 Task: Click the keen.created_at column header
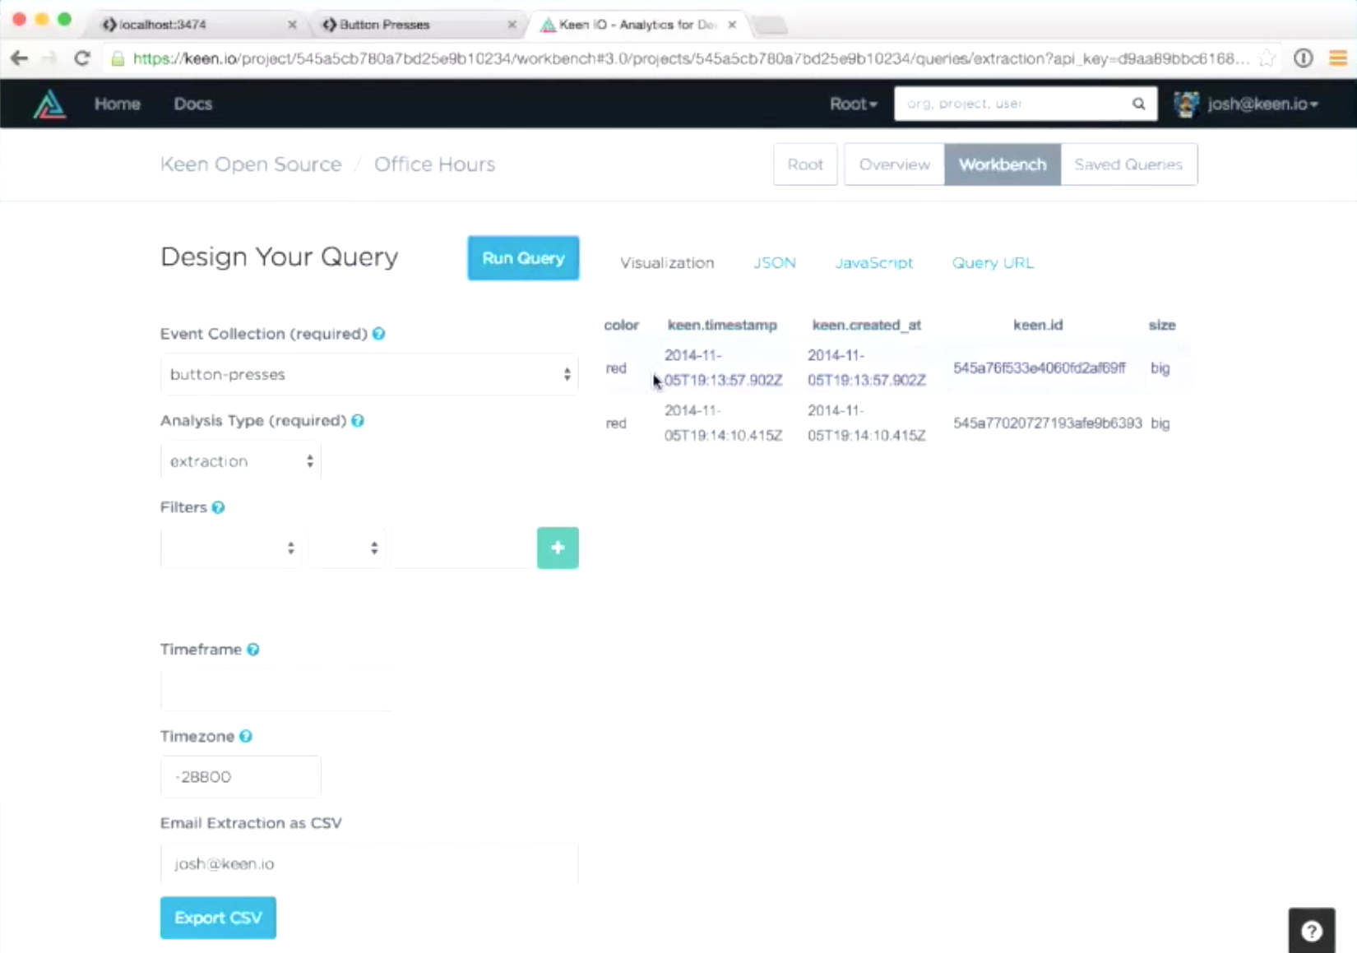(867, 325)
